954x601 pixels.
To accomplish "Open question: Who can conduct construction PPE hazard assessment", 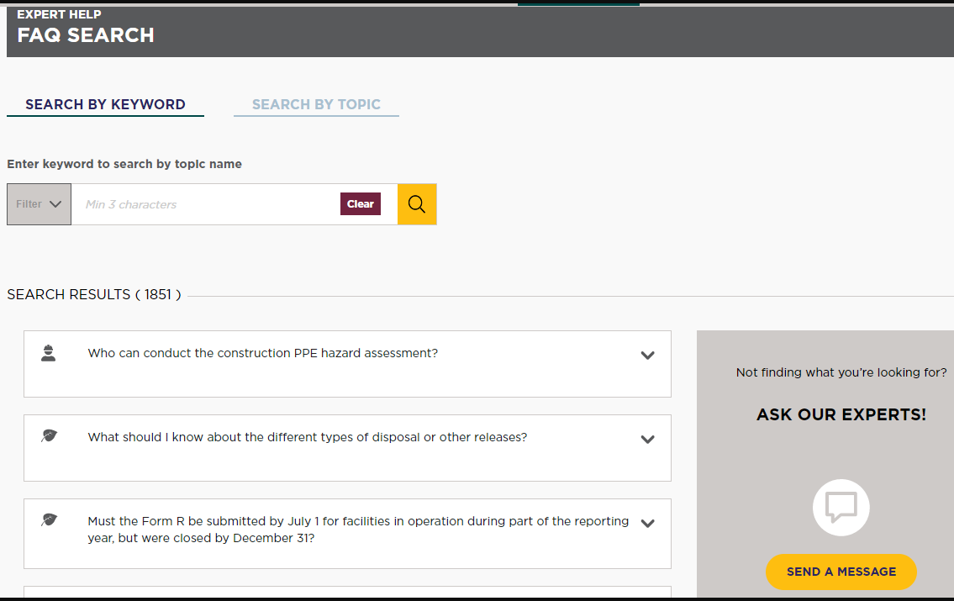I will tap(263, 353).
